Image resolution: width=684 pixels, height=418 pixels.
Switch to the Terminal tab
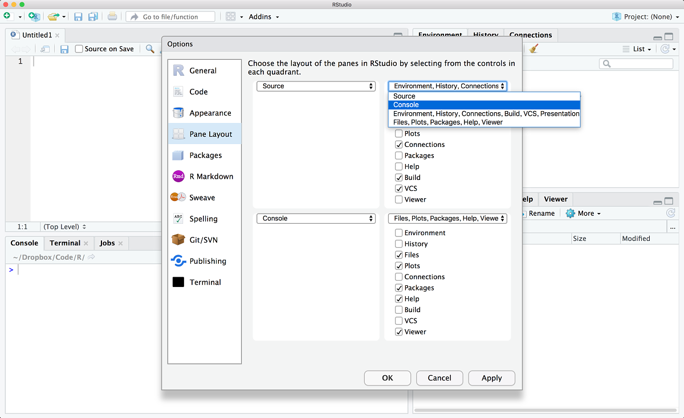tap(64, 243)
